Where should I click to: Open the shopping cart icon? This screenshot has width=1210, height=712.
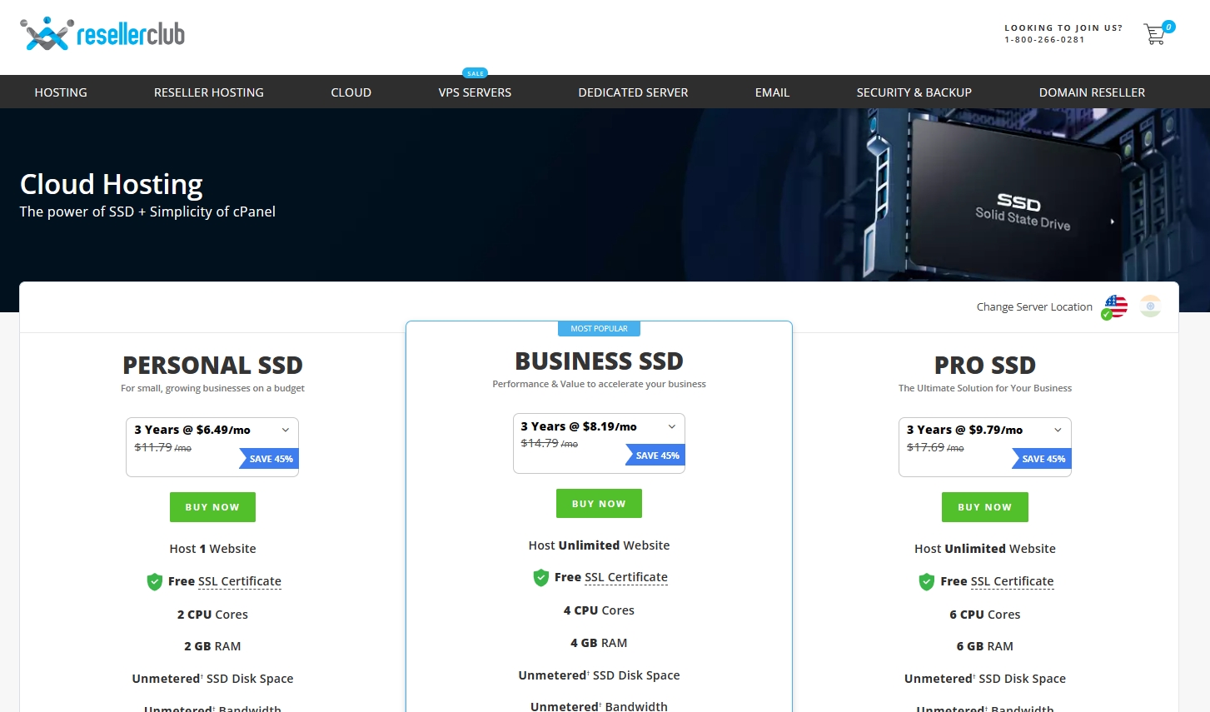tap(1154, 34)
